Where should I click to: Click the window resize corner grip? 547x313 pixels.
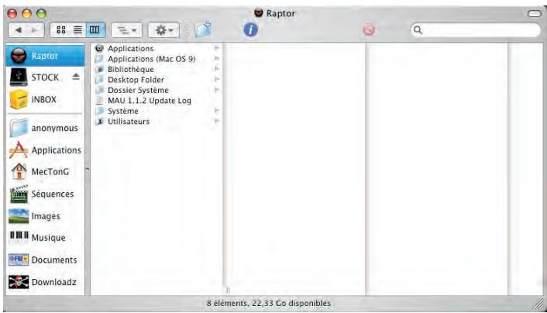tap(538, 304)
